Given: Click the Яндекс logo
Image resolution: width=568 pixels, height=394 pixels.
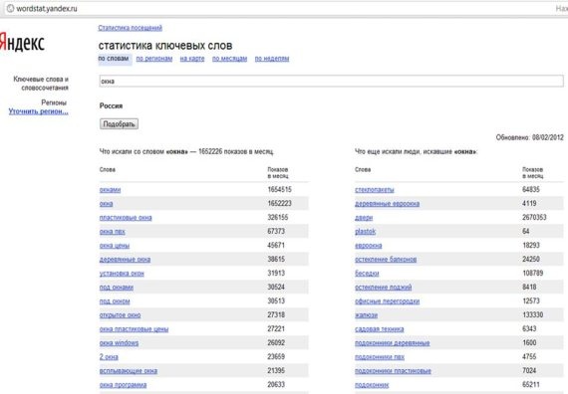Looking at the screenshot, I should click(22, 43).
